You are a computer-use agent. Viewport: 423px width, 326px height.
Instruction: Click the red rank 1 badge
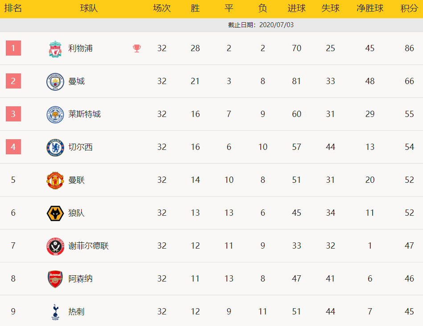pos(13,48)
